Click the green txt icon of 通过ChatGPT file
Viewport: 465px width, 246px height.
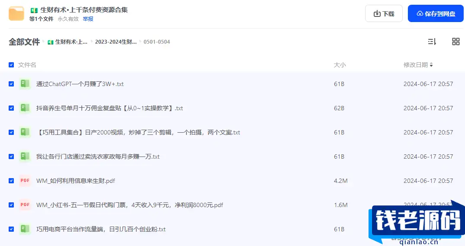[25, 84]
